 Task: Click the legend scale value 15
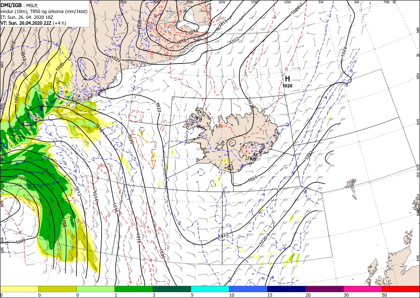270,295
